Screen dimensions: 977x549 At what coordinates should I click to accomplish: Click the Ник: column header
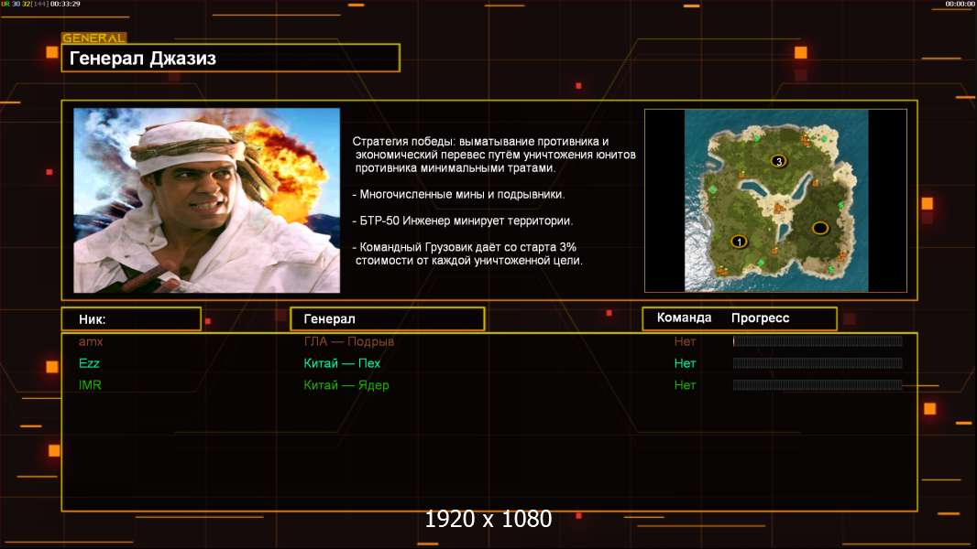tap(131, 319)
